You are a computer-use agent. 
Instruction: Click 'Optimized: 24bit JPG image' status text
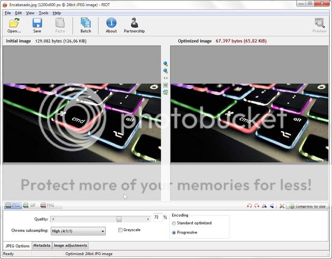pos(89,254)
